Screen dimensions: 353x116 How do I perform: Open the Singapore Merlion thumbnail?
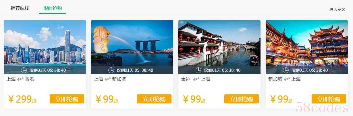[132, 47]
